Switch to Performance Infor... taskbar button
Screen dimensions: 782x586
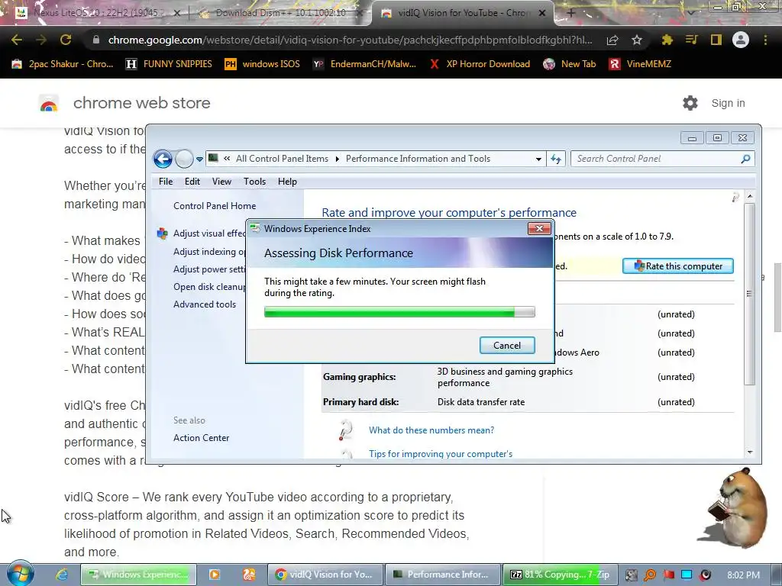[443, 575]
